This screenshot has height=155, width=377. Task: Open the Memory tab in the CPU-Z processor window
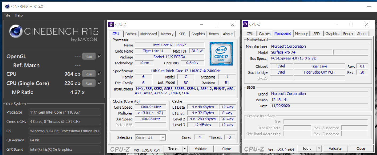(167, 34)
